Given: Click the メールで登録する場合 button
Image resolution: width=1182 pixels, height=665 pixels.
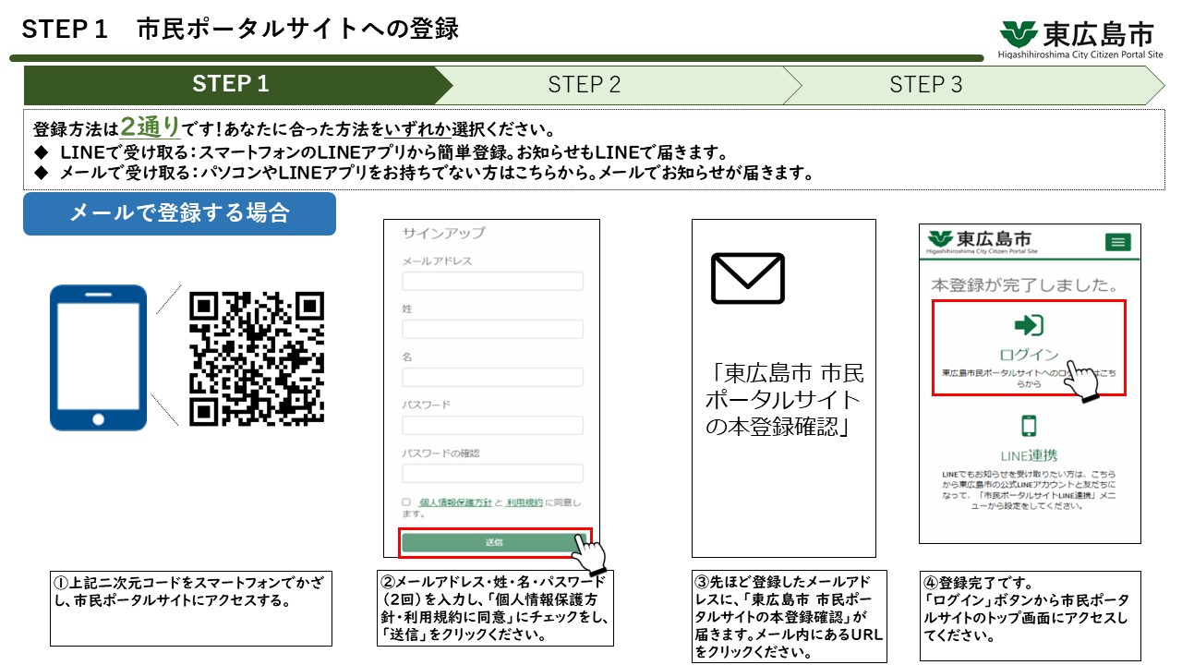Looking at the screenshot, I should click(x=179, y=213).
